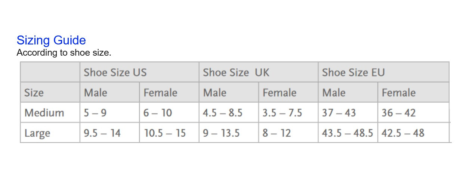Click the Female header under Shoe Size EU
The height and width of the screenshot is (189, 466).
(x=413, y=92)
